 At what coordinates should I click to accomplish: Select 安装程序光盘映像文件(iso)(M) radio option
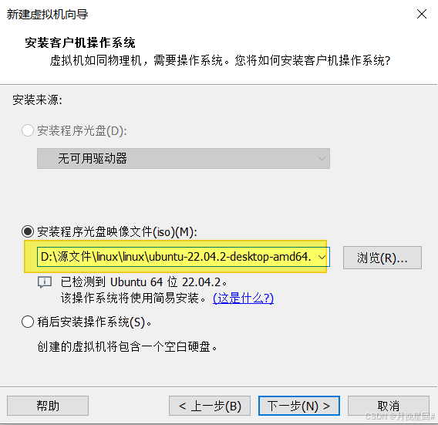point(28,231)
